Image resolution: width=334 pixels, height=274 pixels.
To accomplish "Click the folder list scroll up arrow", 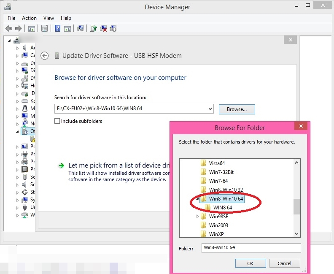I will (296, 163).
